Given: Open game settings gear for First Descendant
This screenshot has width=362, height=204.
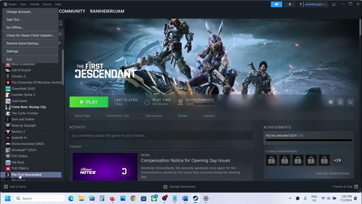Looking at the screenshot, I should (x=331, y=102).
